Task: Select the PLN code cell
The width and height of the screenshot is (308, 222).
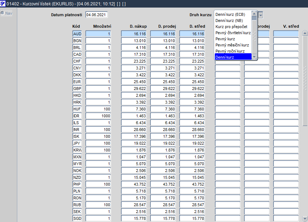Action: tap(77, 191)
